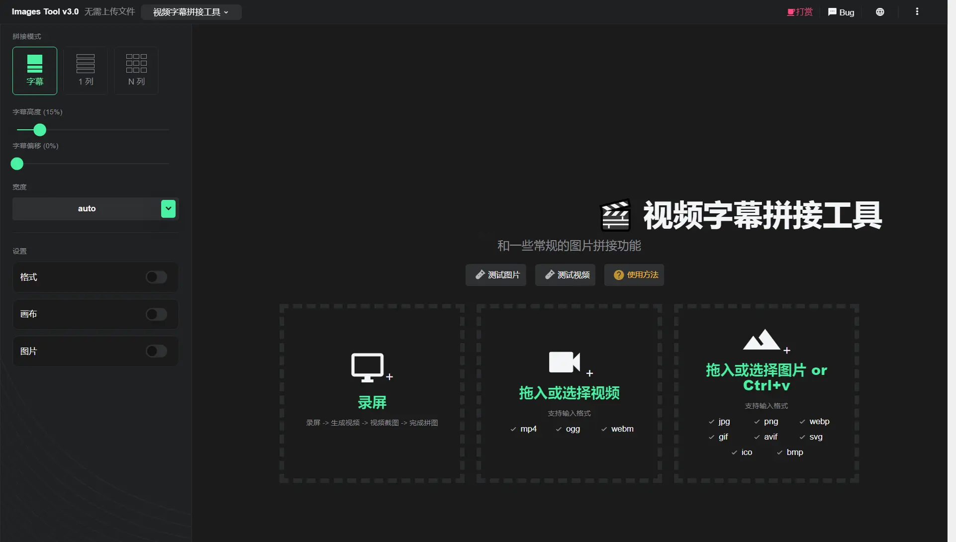956x542 pixels.
Task: Click the mountain image upload icon
Action: pyautogui.click(x=762, y=340)
